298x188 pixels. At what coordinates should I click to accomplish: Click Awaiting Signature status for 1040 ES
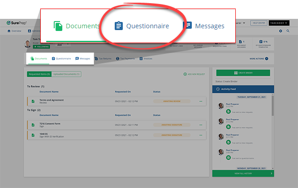tap(172, 135)
